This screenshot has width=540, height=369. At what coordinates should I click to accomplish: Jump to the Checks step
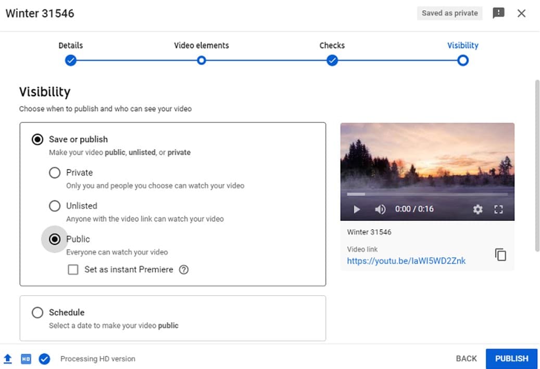pyautogui.click(x=332, y=60)
